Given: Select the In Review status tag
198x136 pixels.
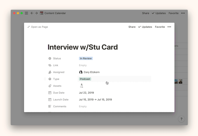Looking at the screenshot, I should 86,58.
